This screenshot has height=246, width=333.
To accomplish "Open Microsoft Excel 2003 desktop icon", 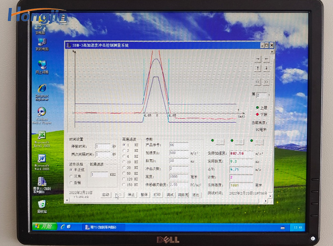I will [42, 136].
